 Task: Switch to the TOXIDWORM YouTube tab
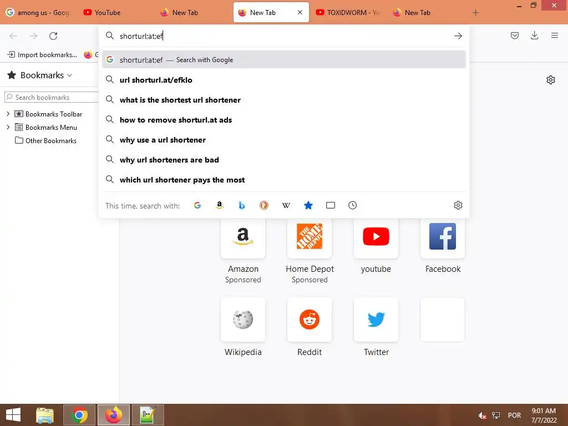pos(348,13)
